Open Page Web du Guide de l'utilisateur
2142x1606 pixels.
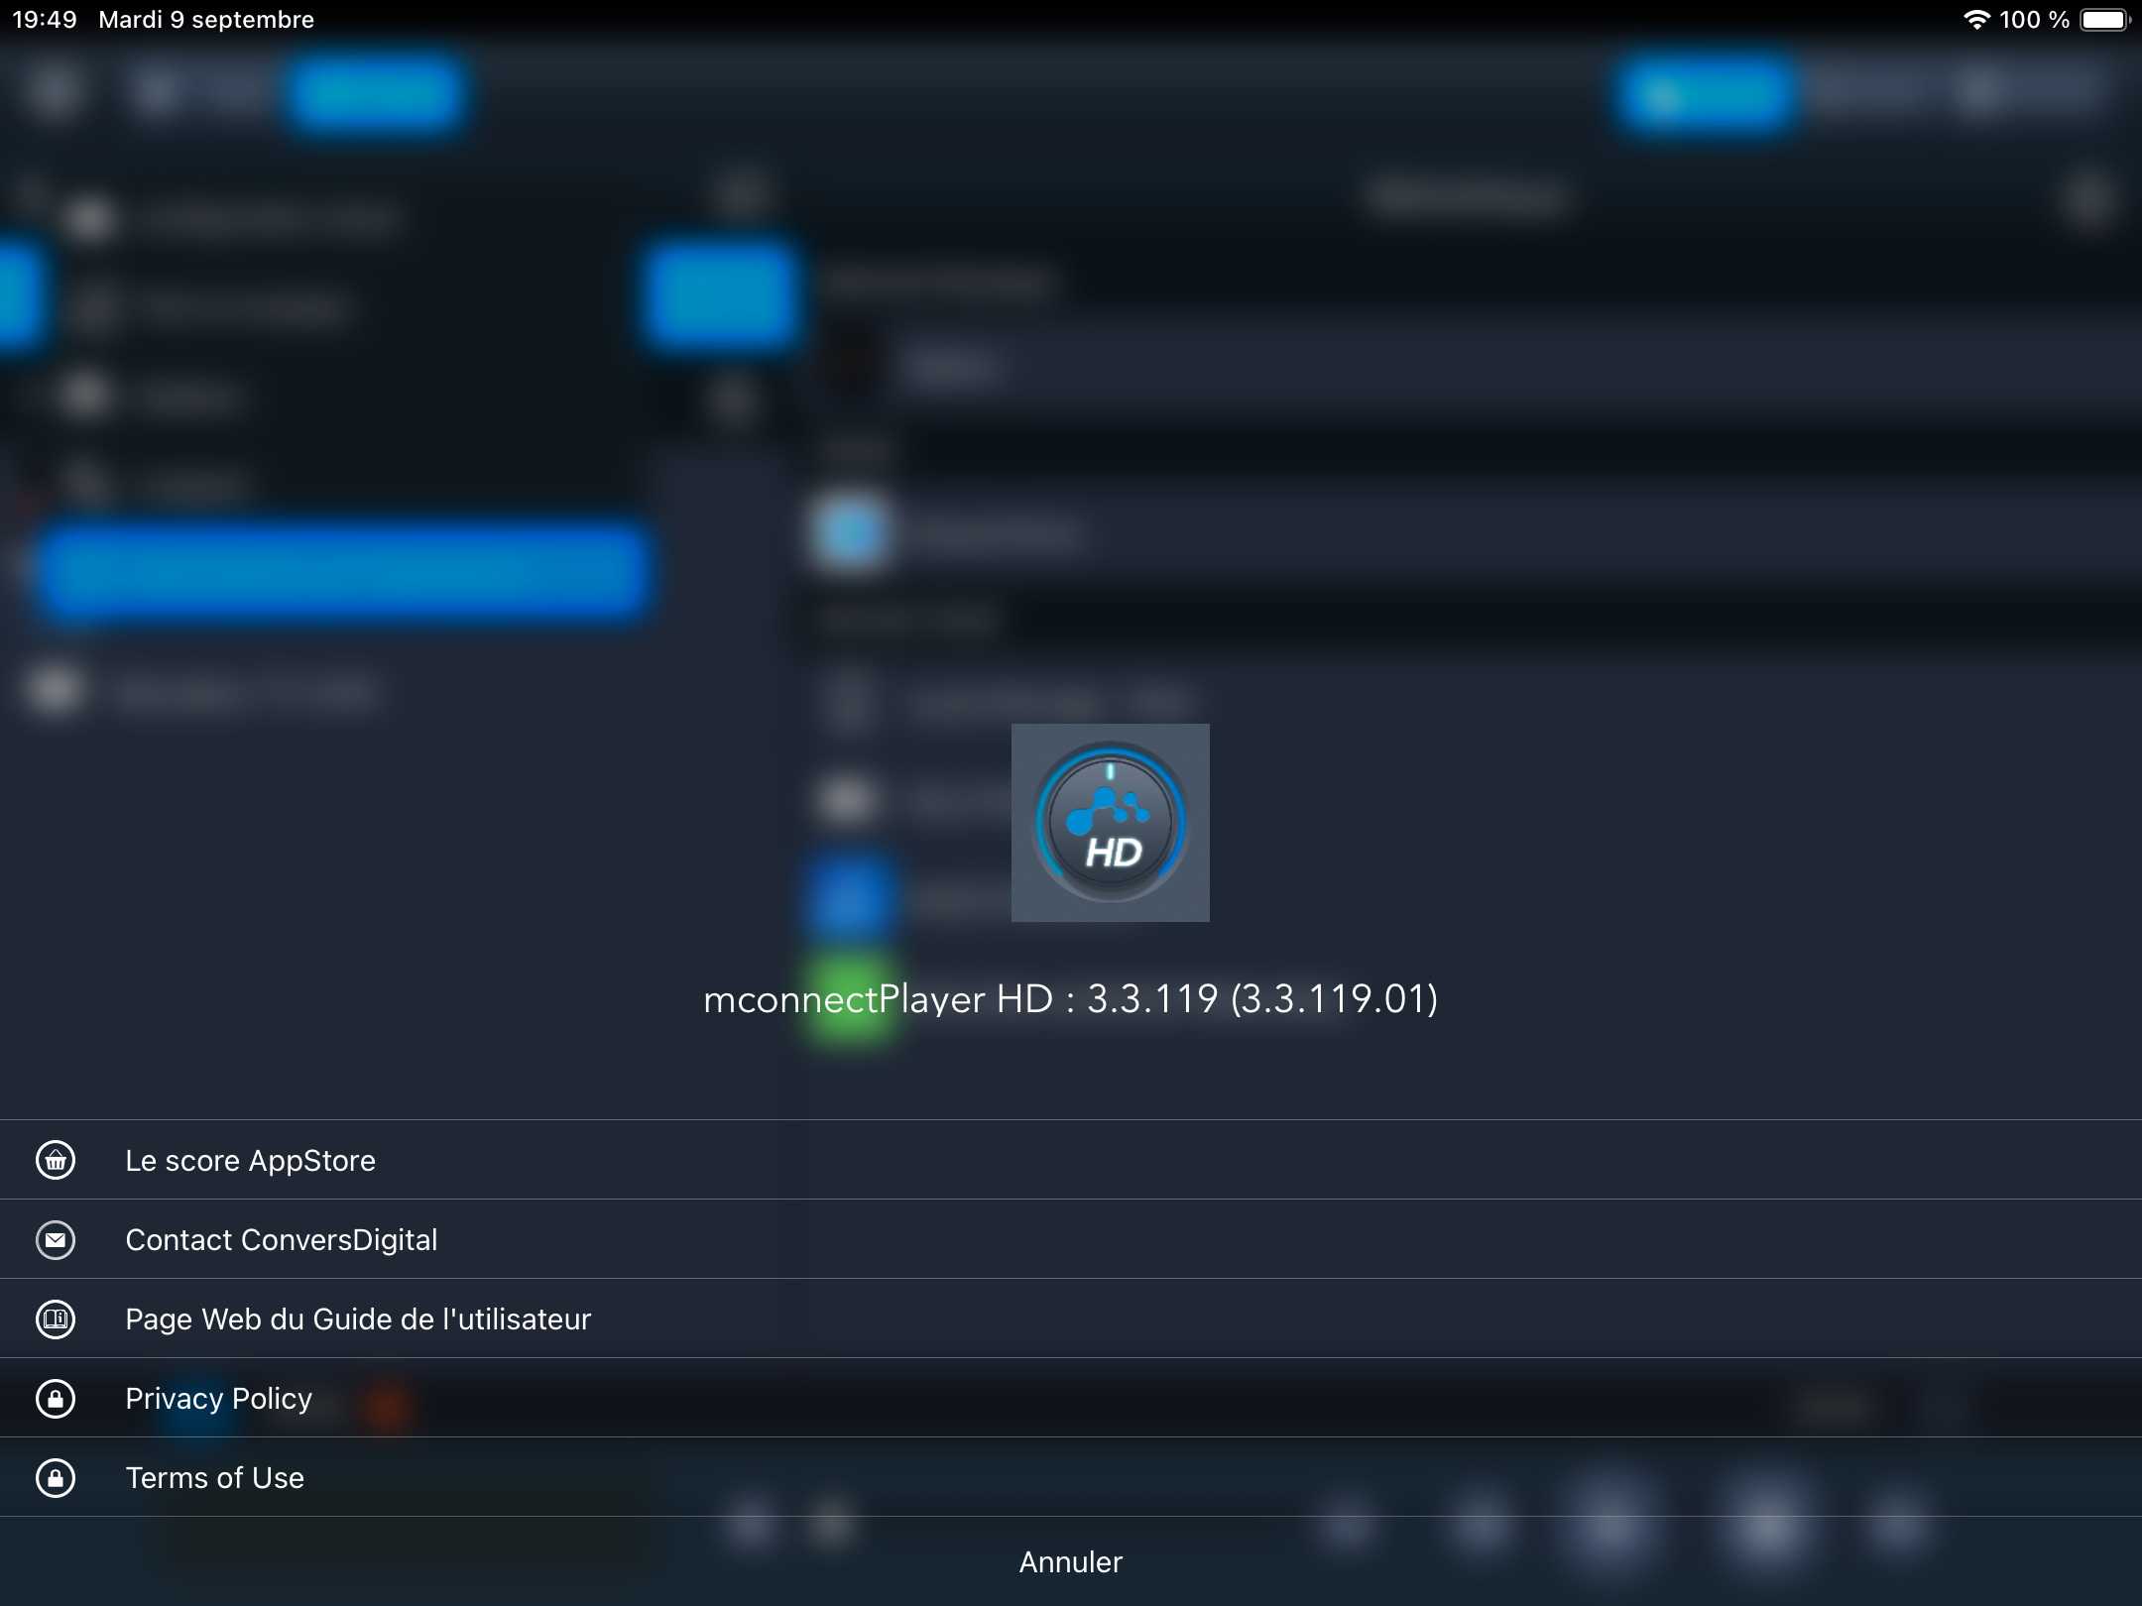[1071, 1319]
